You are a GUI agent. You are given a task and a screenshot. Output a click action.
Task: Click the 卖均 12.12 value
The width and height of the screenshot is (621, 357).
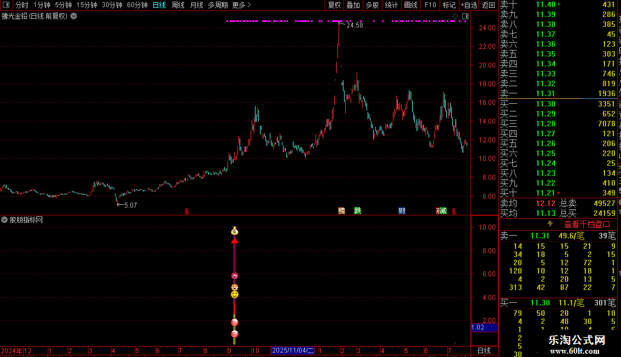[x=546, y=203]
